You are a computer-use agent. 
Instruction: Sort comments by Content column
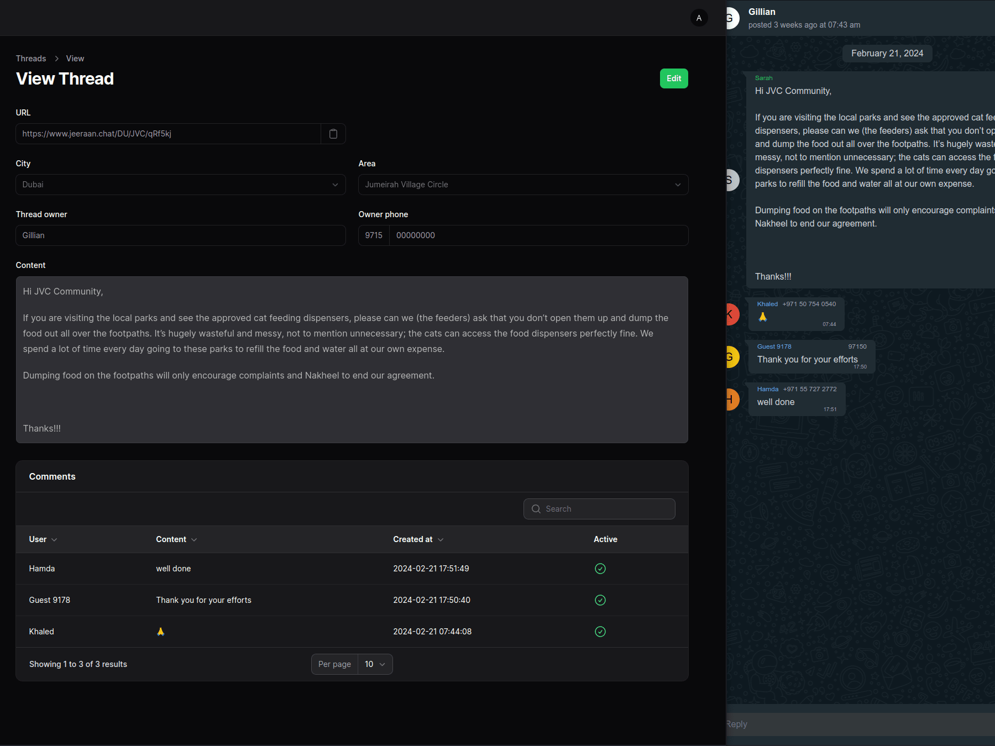point(176,539)
